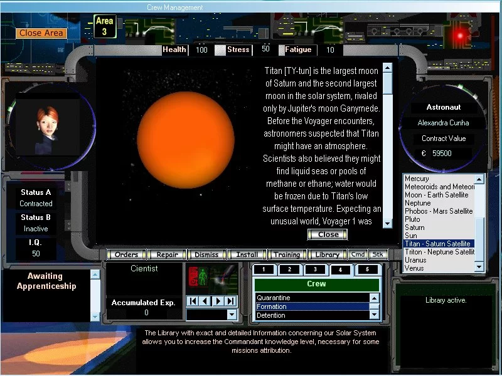
Task: Go to the previous crew member
Action: 205,301
